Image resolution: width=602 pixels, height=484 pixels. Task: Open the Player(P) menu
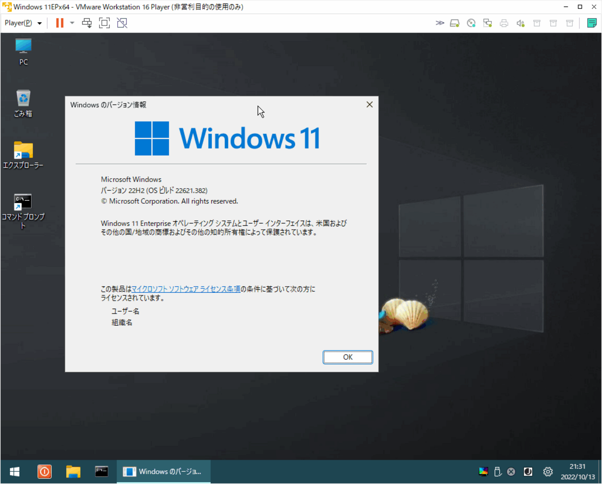(x=23, y=23)
